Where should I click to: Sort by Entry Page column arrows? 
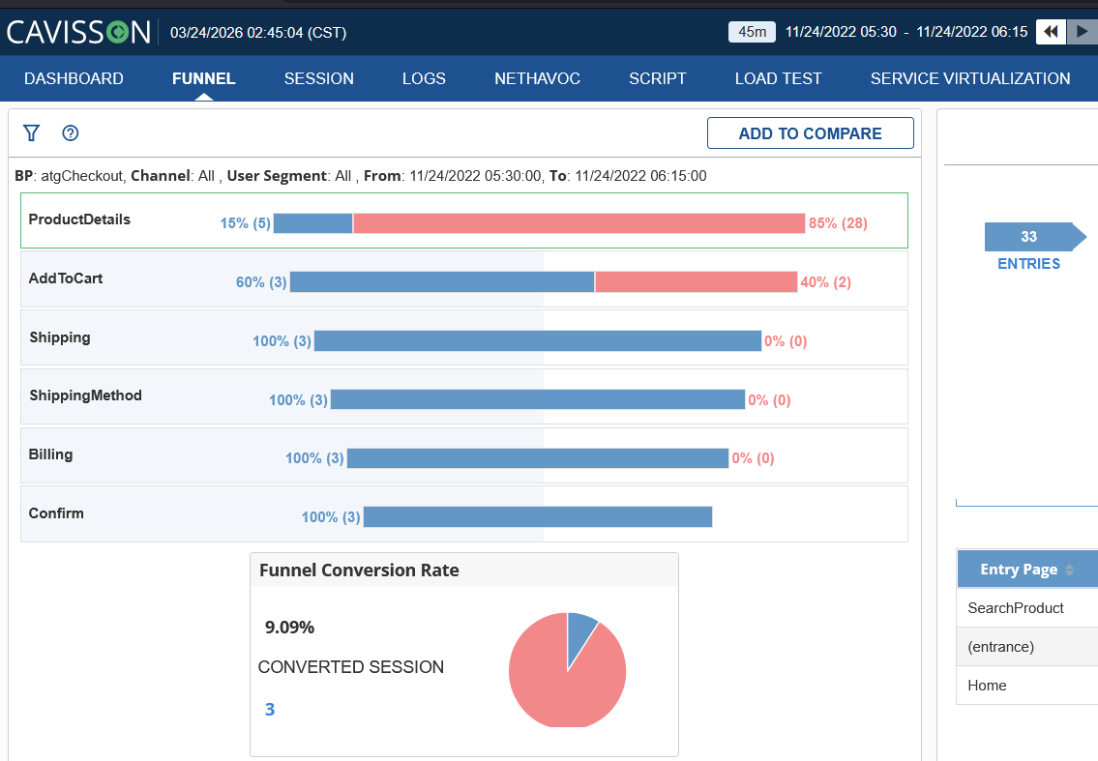pyautogui.click(x=1069, y=570)
